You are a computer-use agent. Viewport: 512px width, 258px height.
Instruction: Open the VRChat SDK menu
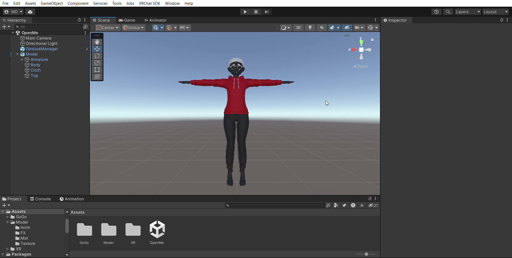pos(150,3)
